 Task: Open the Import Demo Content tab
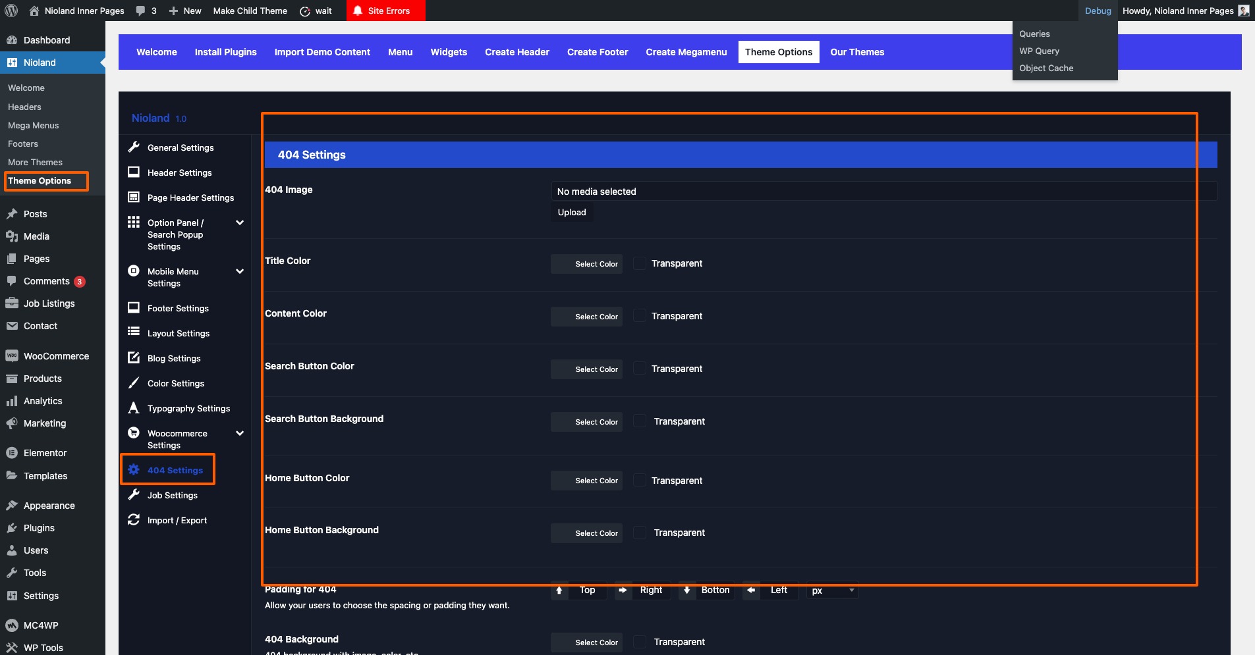(x=322, y=52)
